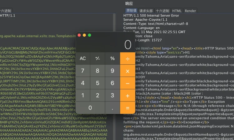The width and height of the screenshot is (234, 140).
Task: Select the minus operator on the calculator
Action: 128,83
